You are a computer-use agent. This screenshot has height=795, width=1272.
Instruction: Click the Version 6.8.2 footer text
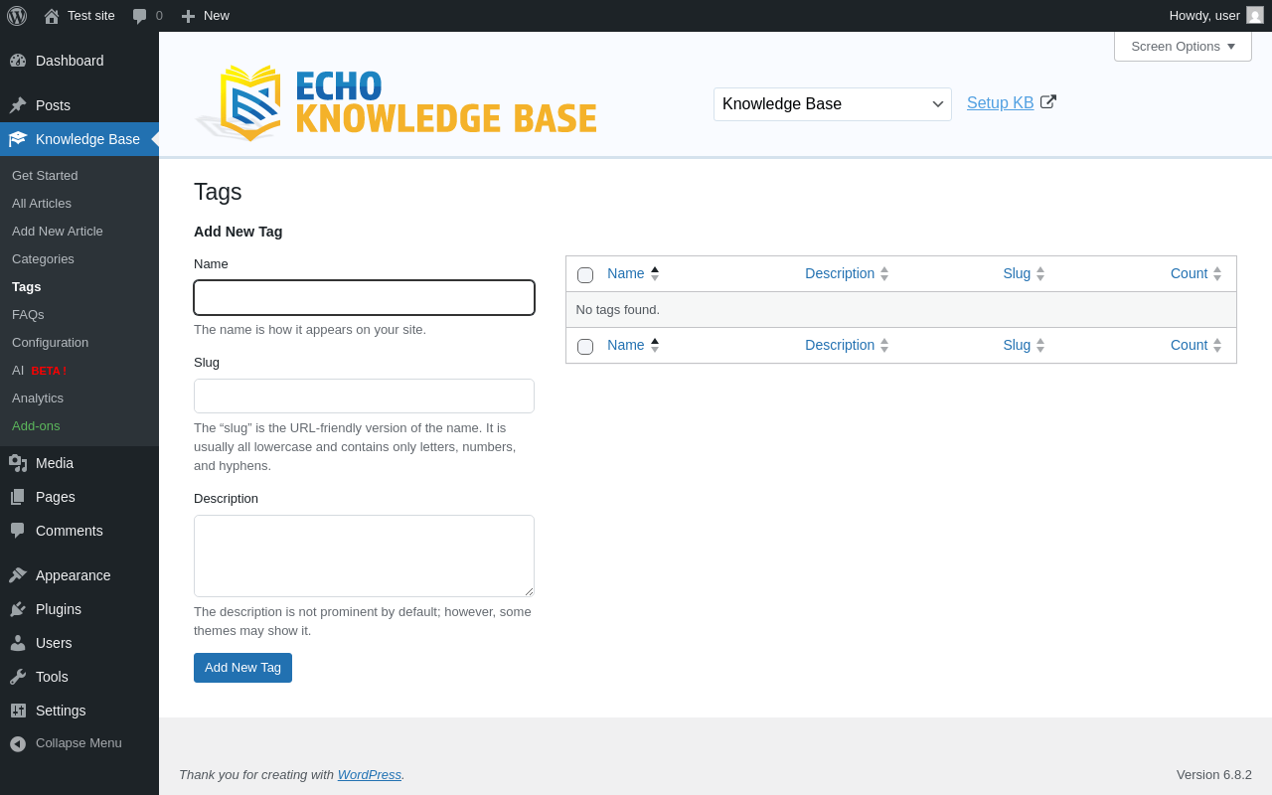[1214, 774]
